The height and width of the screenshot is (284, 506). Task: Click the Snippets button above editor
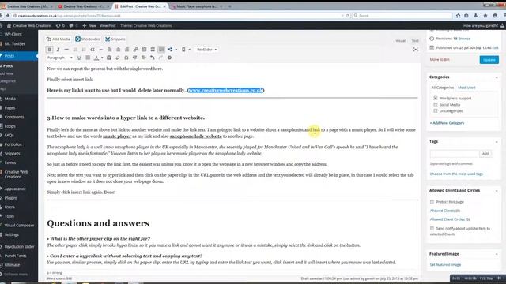[115, 39]
